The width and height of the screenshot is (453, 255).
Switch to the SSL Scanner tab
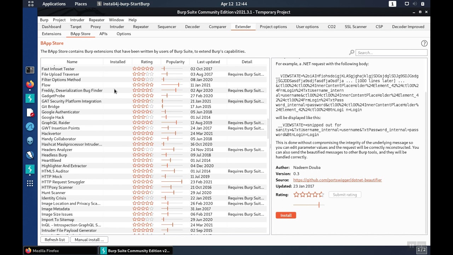coord(356,27)
